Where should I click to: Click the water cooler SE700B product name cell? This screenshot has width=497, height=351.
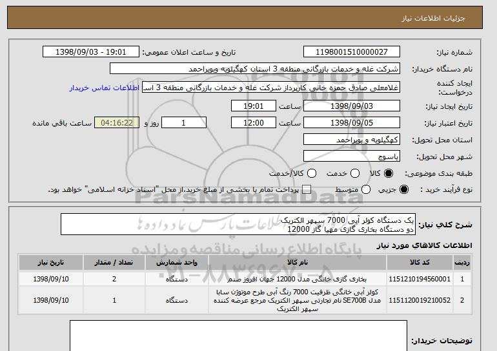(298, 300)
